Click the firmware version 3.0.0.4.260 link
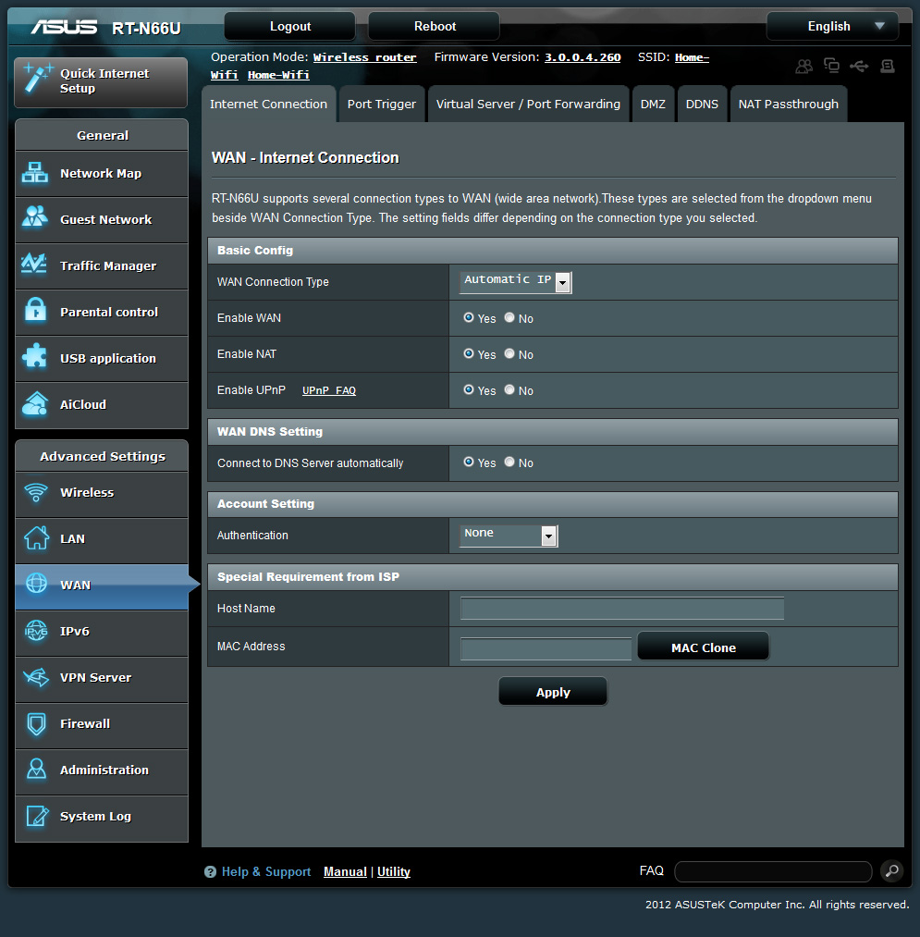The height and width of the screenshot is (937, 920). (583, 57)
